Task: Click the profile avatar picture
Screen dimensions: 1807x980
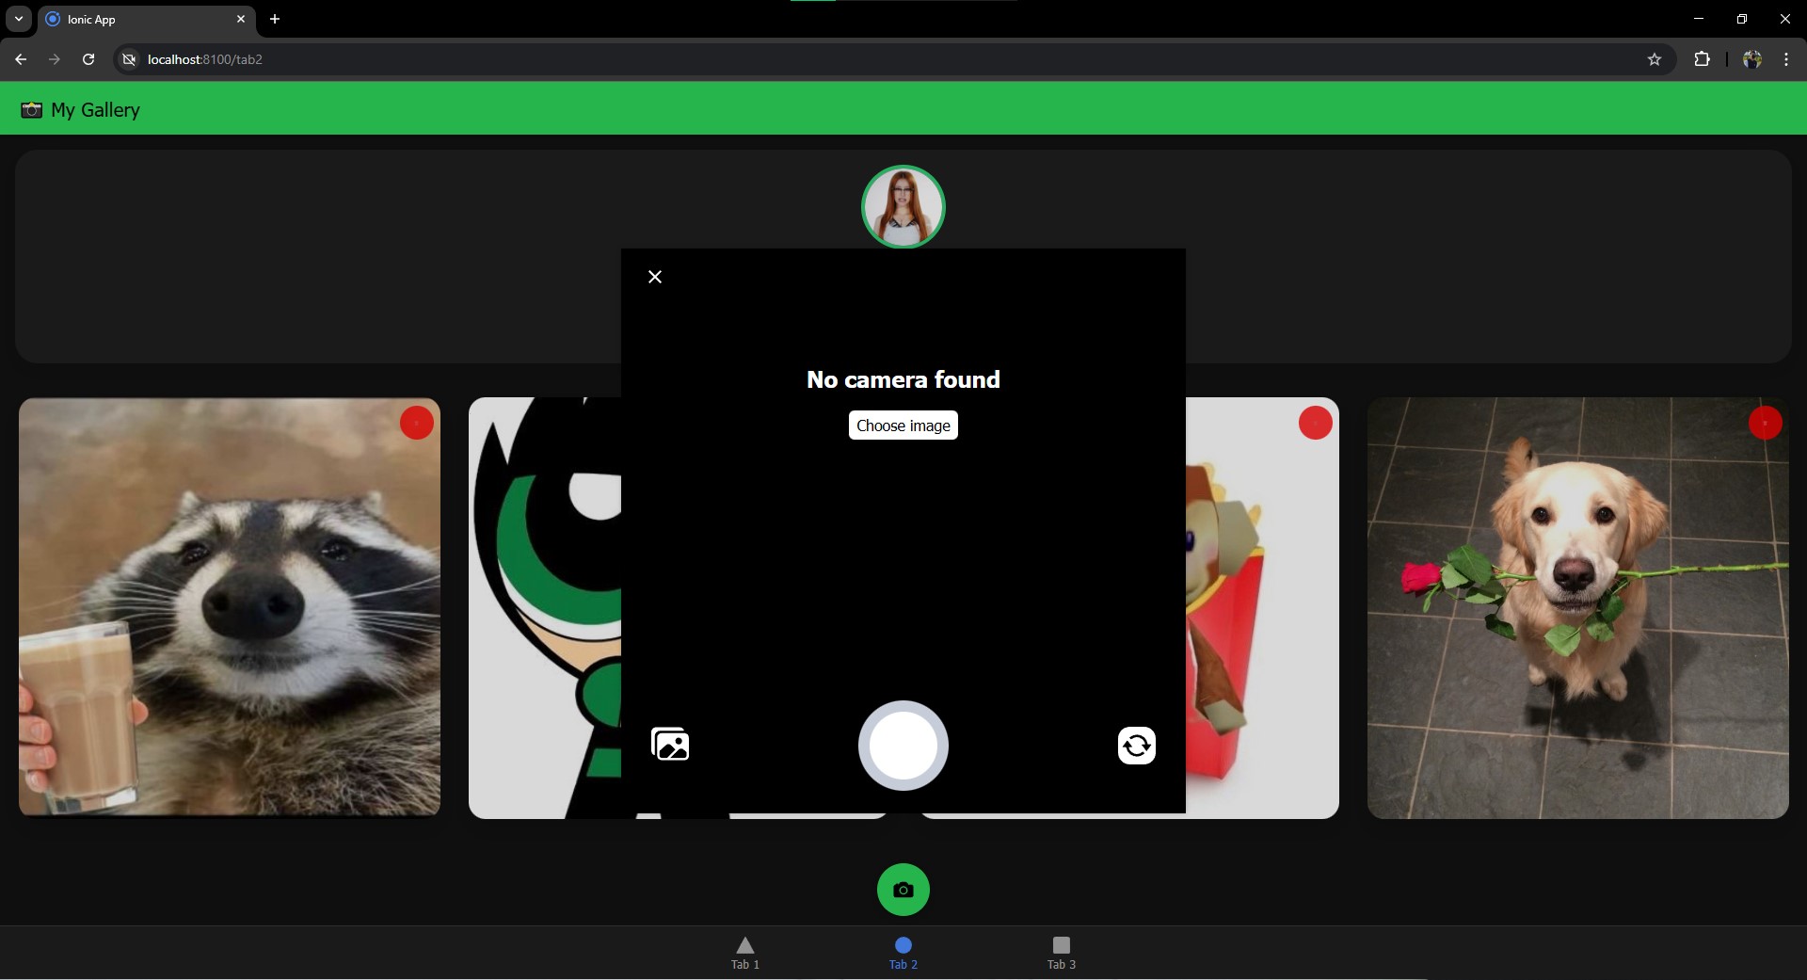Action: click(903, 207)
